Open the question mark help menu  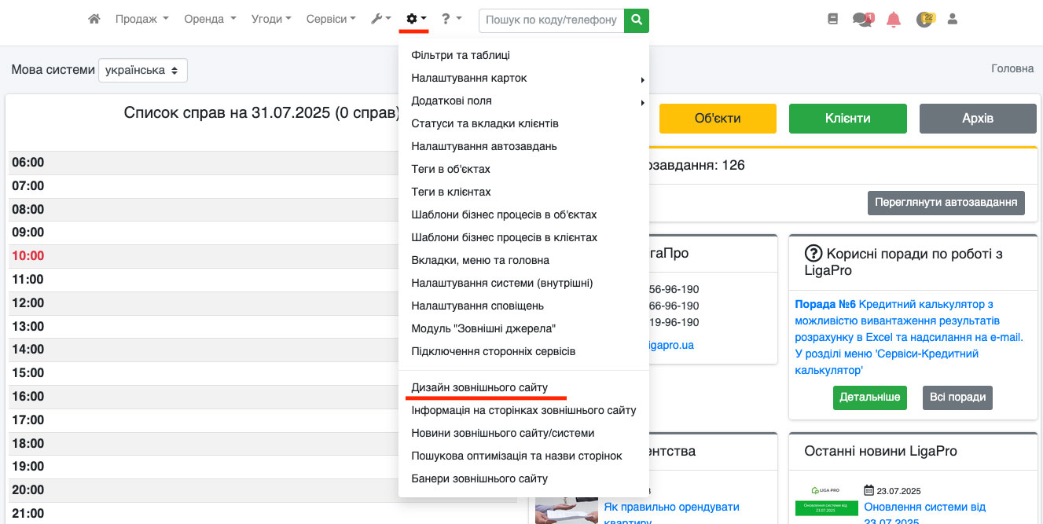450,19
